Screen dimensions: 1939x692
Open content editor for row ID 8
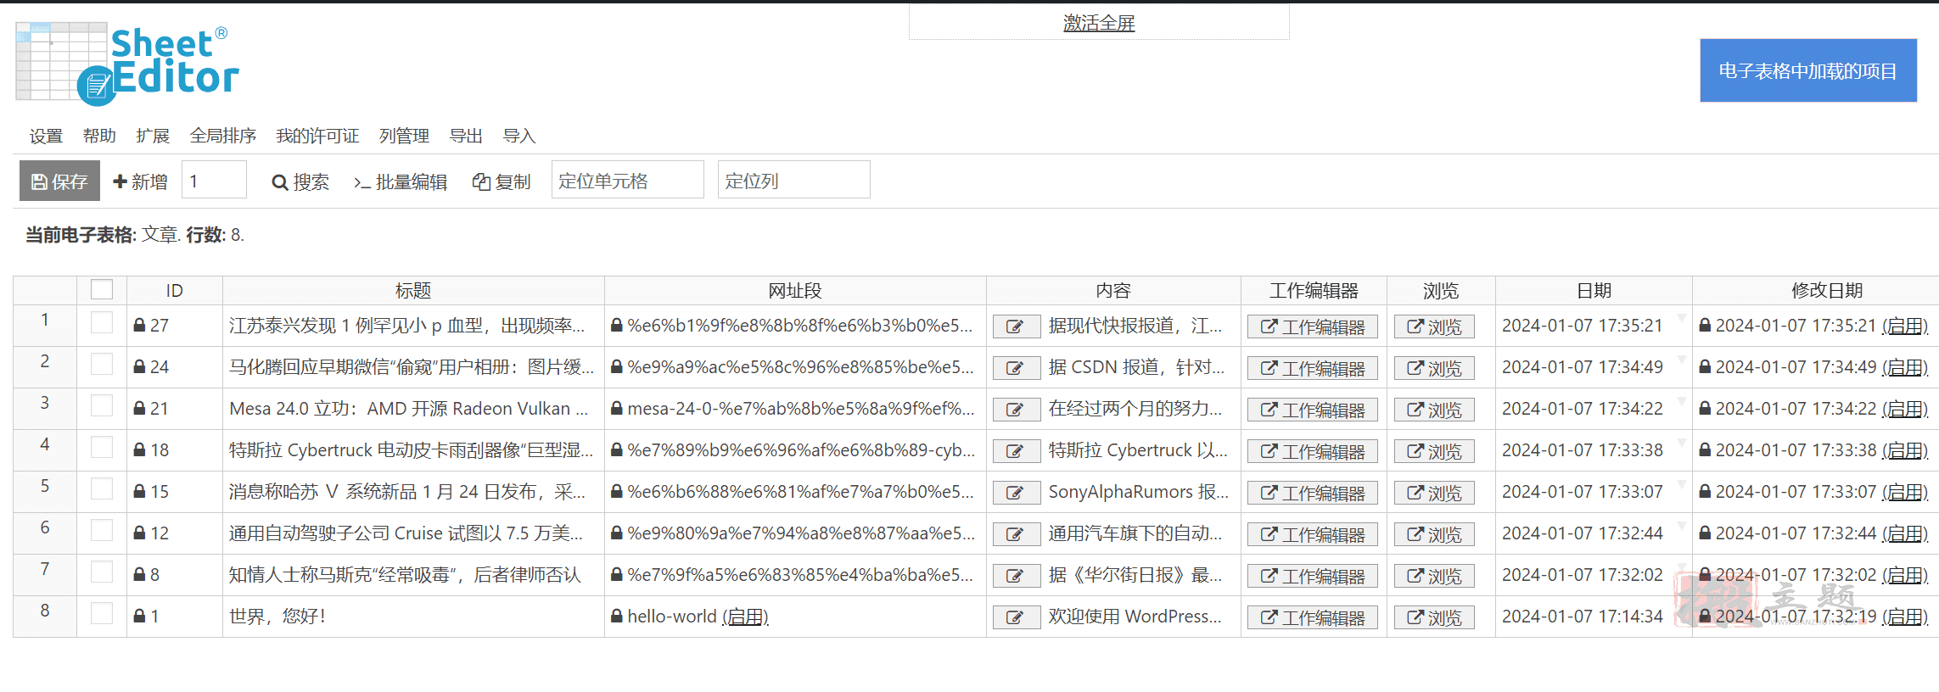(1016, 576)
